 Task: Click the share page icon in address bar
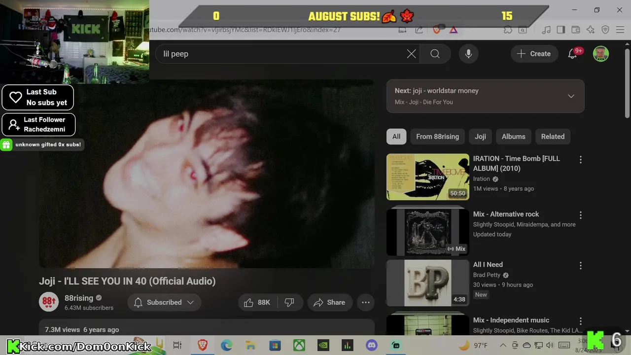click(419, 30)
